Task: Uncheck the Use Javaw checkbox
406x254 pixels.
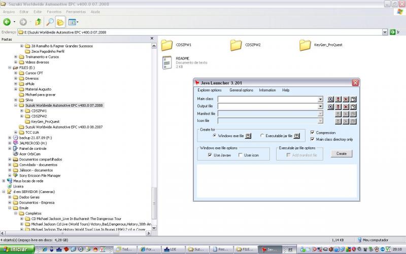Action: pos(210,155)
